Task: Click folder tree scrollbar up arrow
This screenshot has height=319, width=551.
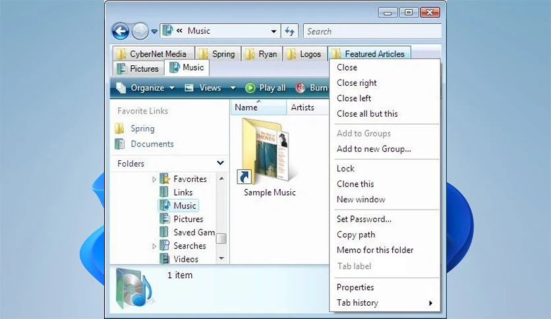Action: click(x=221, y=179)
